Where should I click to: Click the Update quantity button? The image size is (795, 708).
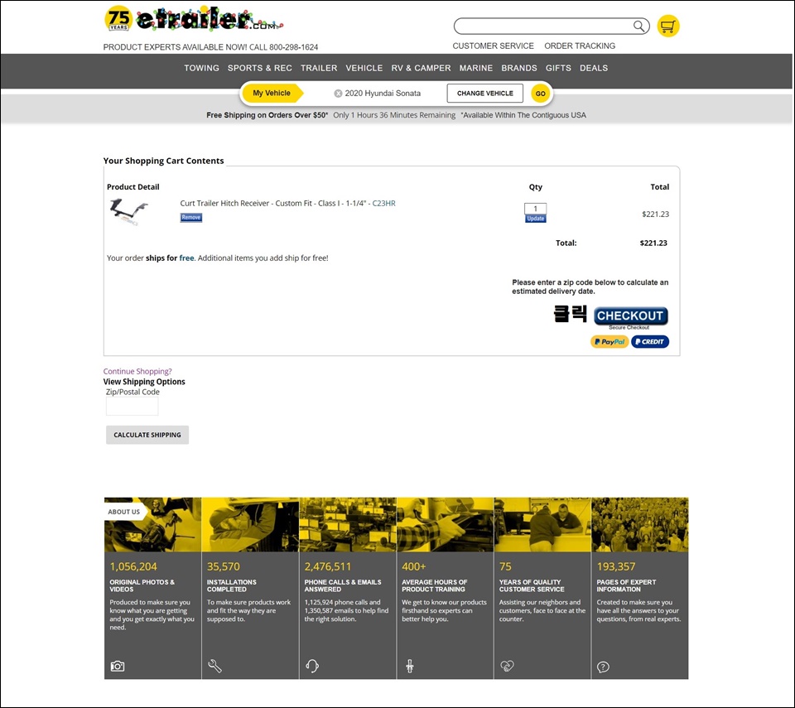(x=536, y=219)
